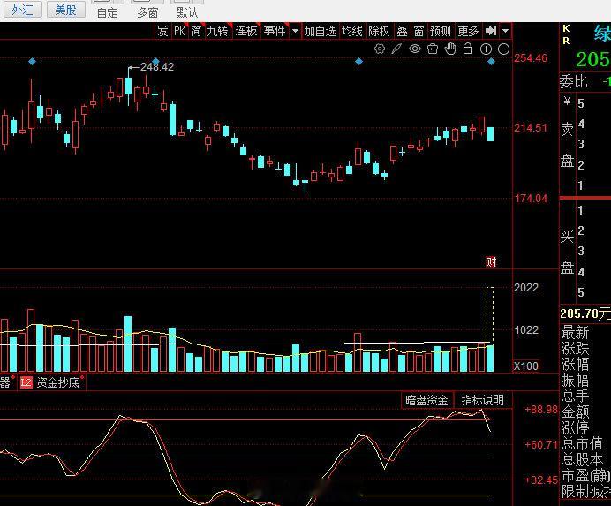The width and height of the screenshot is (611, 506).
Task: Click the blue diamond marker near 248.42
Action: pyautogui.click(x=156, y=61)
